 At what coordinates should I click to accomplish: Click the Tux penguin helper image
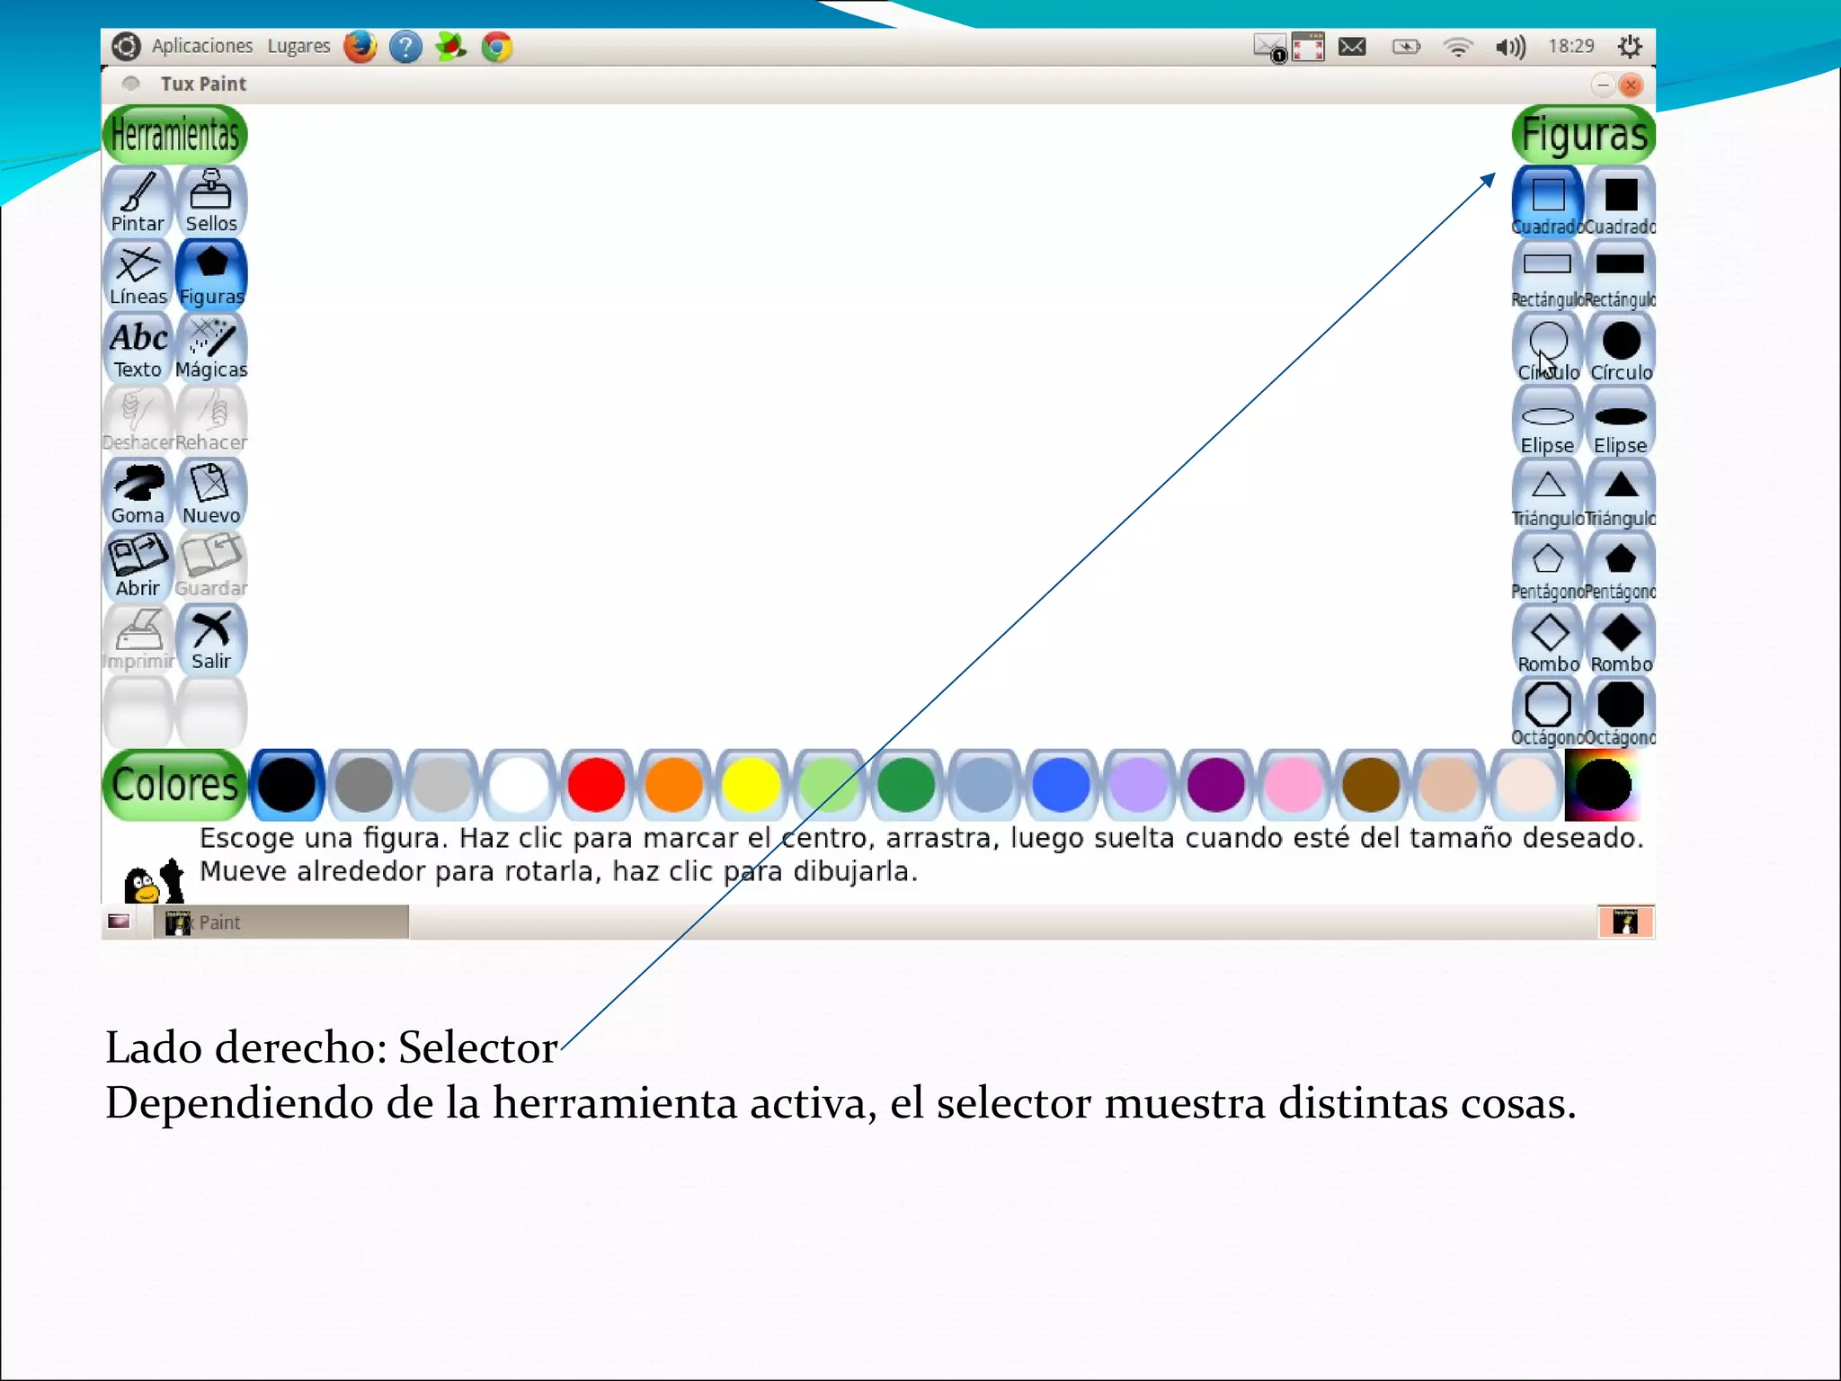click(155, 880)
